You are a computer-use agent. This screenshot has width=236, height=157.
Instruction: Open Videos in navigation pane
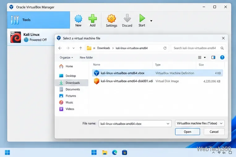point(72,109)
